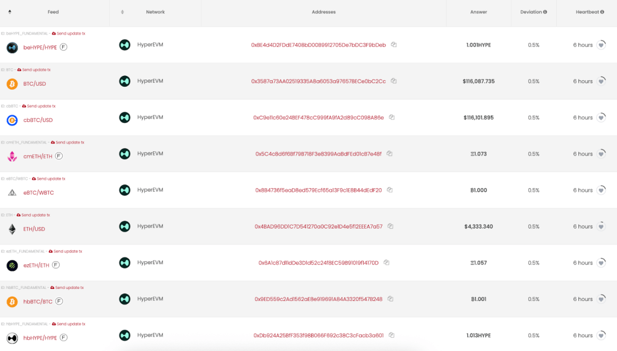Click the Answer column header
The height and width of the screenshot is (351, 617).
point(479,12)
